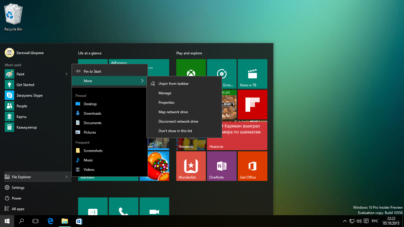Open taskbar search magnifier
Image resolution: width=404 pixels, height=227 pixels.
[21, 221]
